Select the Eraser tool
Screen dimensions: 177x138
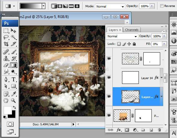point(6,65)
